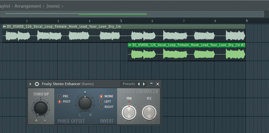Click the waveform of the top audio clip
The image size is (269, 133).
pos(124,36)
